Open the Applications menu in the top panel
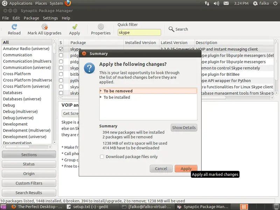Screen dimensions: 280x210 point(21,3)
